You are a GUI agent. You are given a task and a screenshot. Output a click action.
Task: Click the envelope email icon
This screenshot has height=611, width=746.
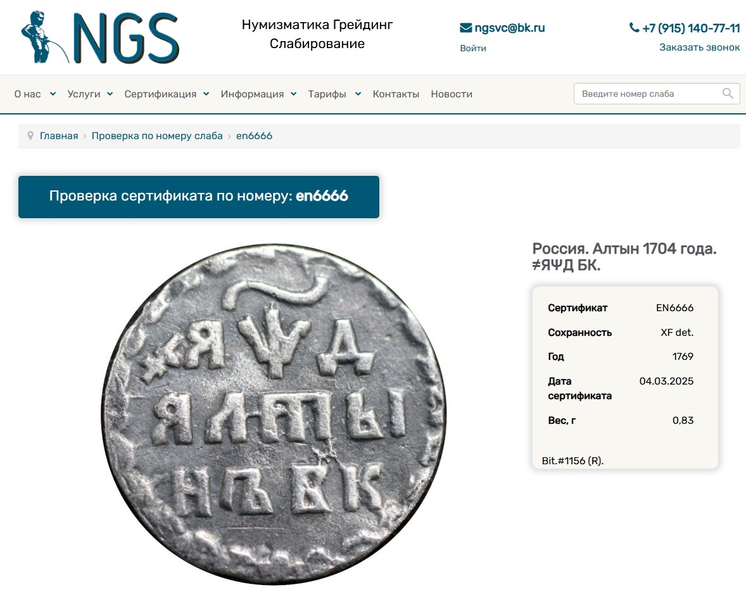465,28
